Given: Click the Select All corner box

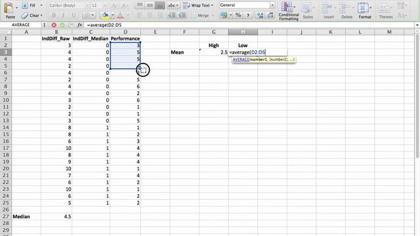Looking at the screenshot, I should [6, 32].
